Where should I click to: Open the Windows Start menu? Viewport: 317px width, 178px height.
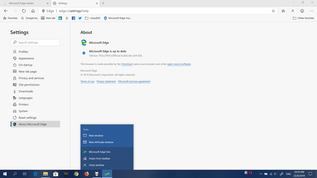point(5,174)
